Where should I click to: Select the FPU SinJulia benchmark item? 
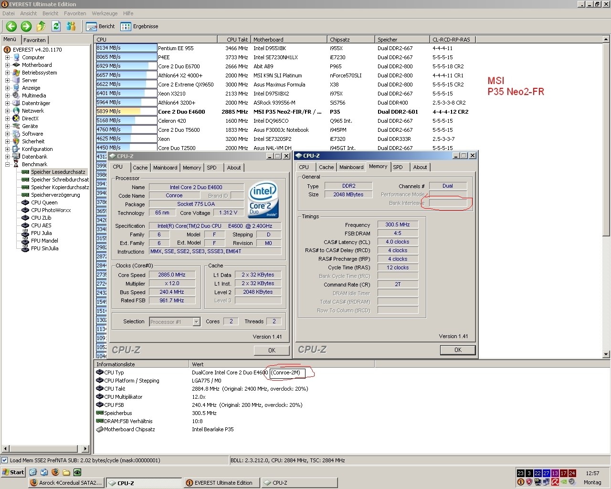click(x=44, y=248)
